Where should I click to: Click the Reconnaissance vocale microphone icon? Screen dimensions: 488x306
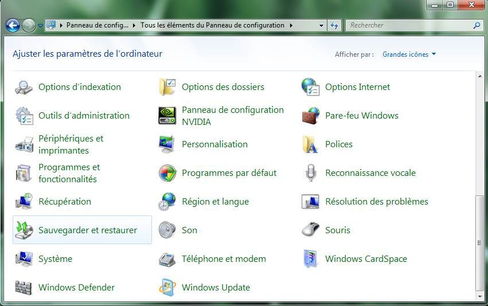pos(310,173)
